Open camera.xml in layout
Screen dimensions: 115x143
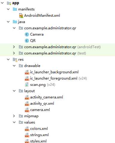(x=40, y=110)
